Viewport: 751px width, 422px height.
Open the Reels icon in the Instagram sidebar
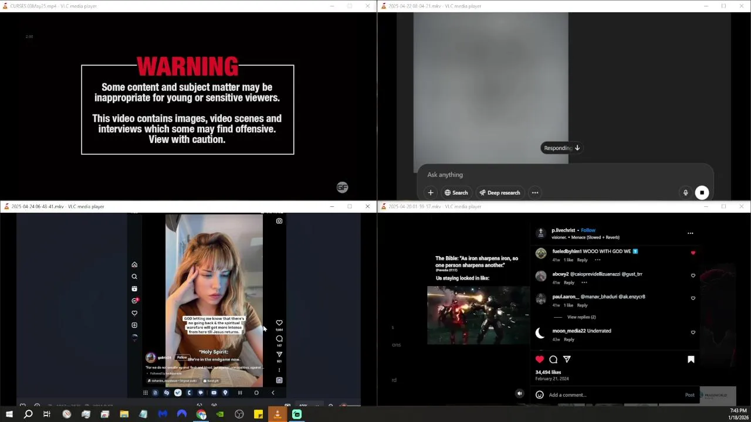point(134,288)
